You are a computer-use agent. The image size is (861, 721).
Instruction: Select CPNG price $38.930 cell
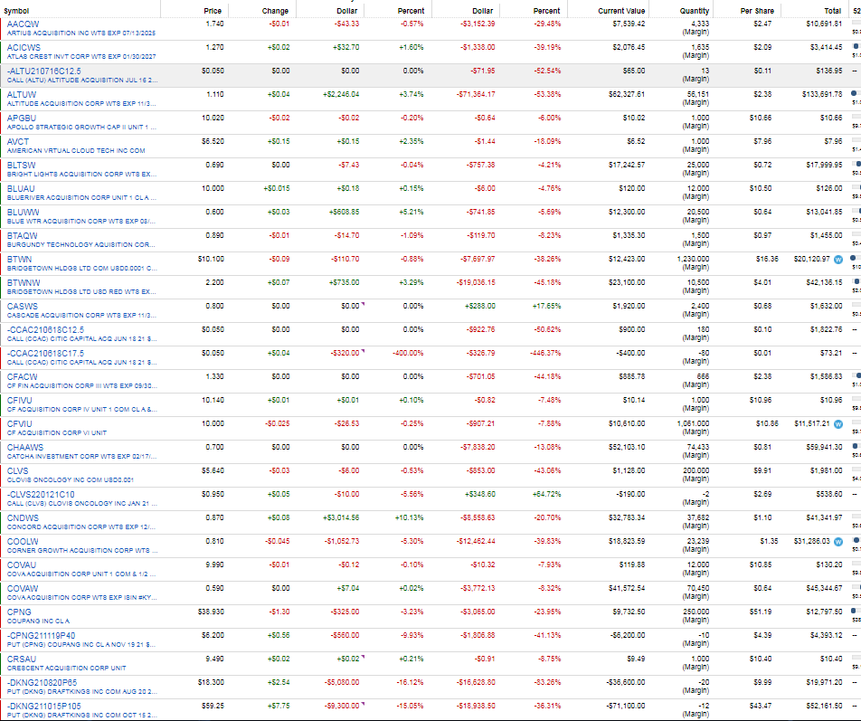(x=211, y=612)
